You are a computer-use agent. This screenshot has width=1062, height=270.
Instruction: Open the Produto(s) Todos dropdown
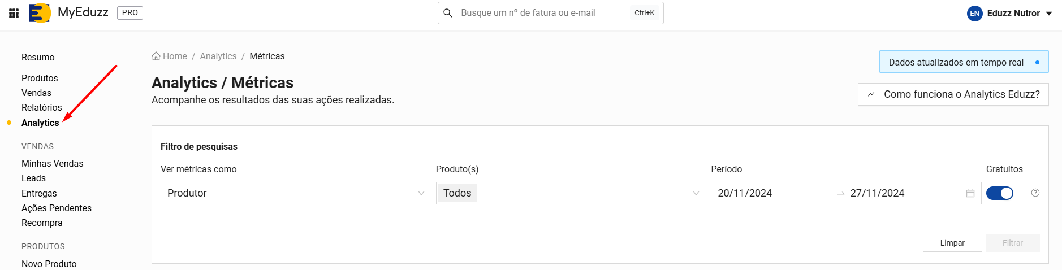click(571, 193)
